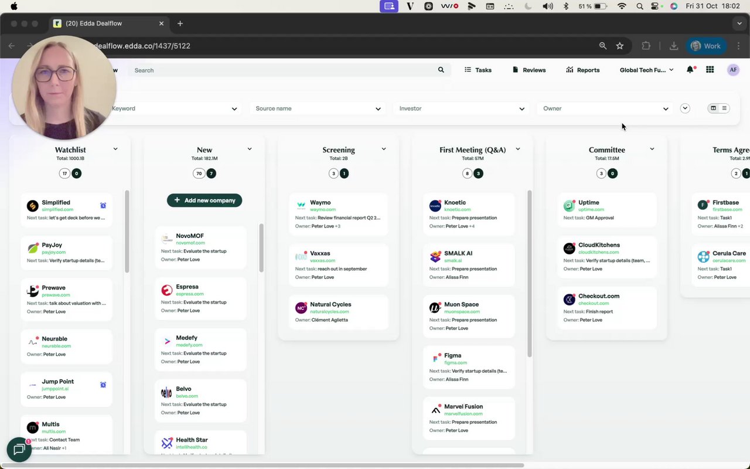
Task: Open the Belvo company card title
Action: click(x=184, y=389)
